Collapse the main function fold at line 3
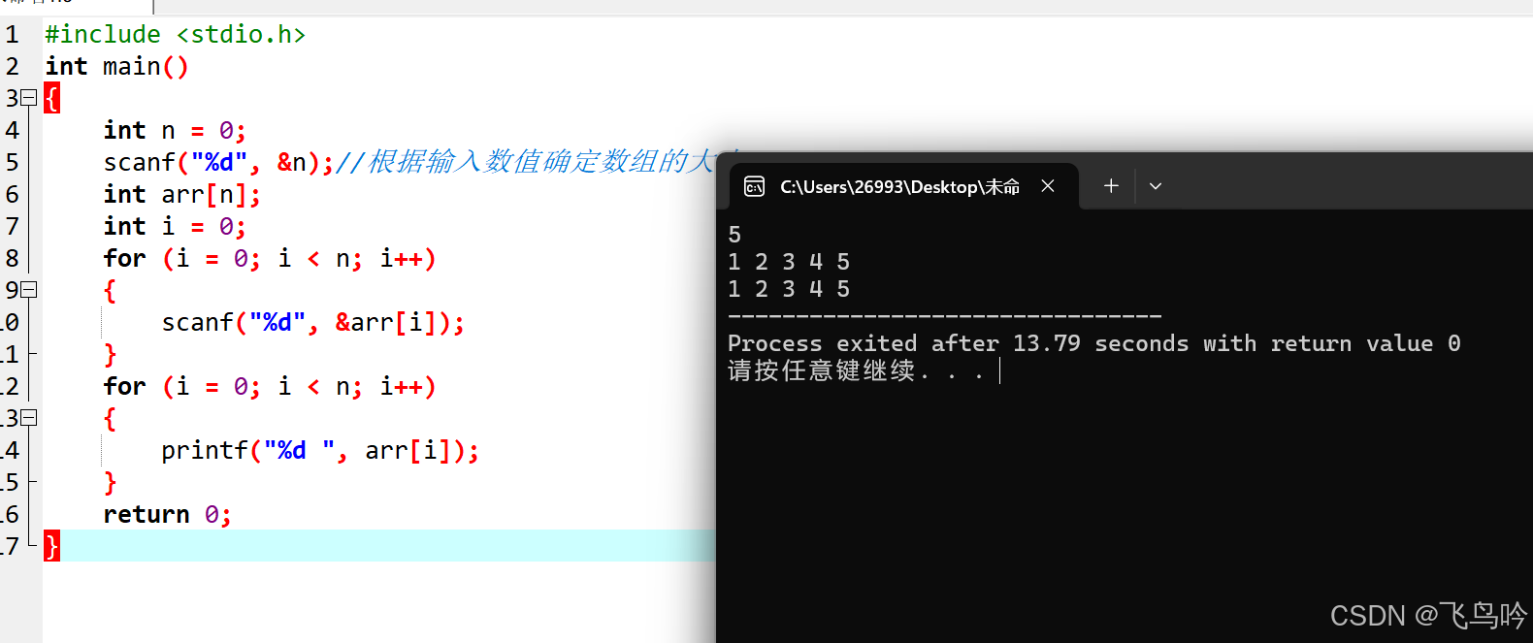The height and width of the screenshot is (643, 1533). (29, 98)
